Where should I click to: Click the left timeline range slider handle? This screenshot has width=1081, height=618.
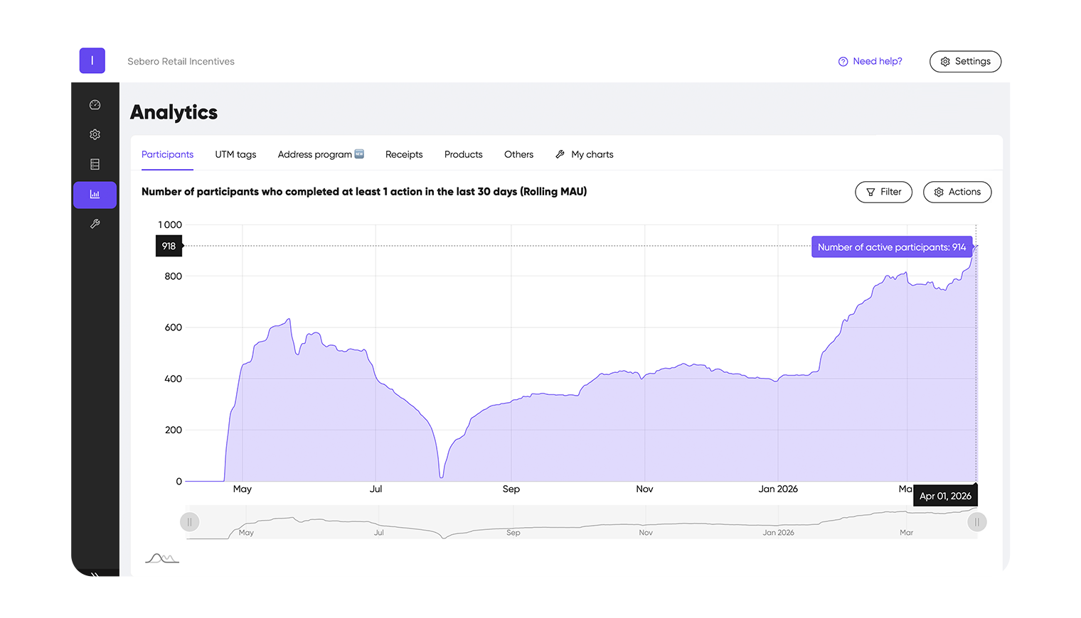189,521
